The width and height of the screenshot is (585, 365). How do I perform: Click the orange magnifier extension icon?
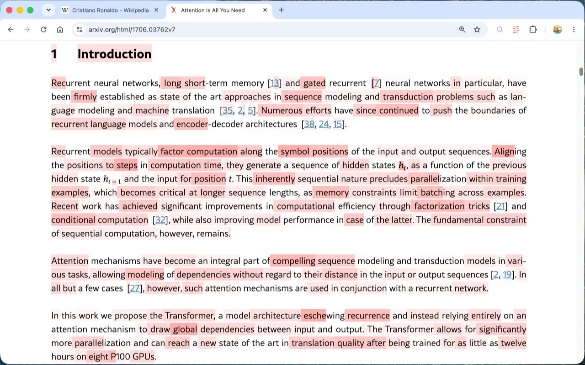pyautogui.click(x=500, y=30)
